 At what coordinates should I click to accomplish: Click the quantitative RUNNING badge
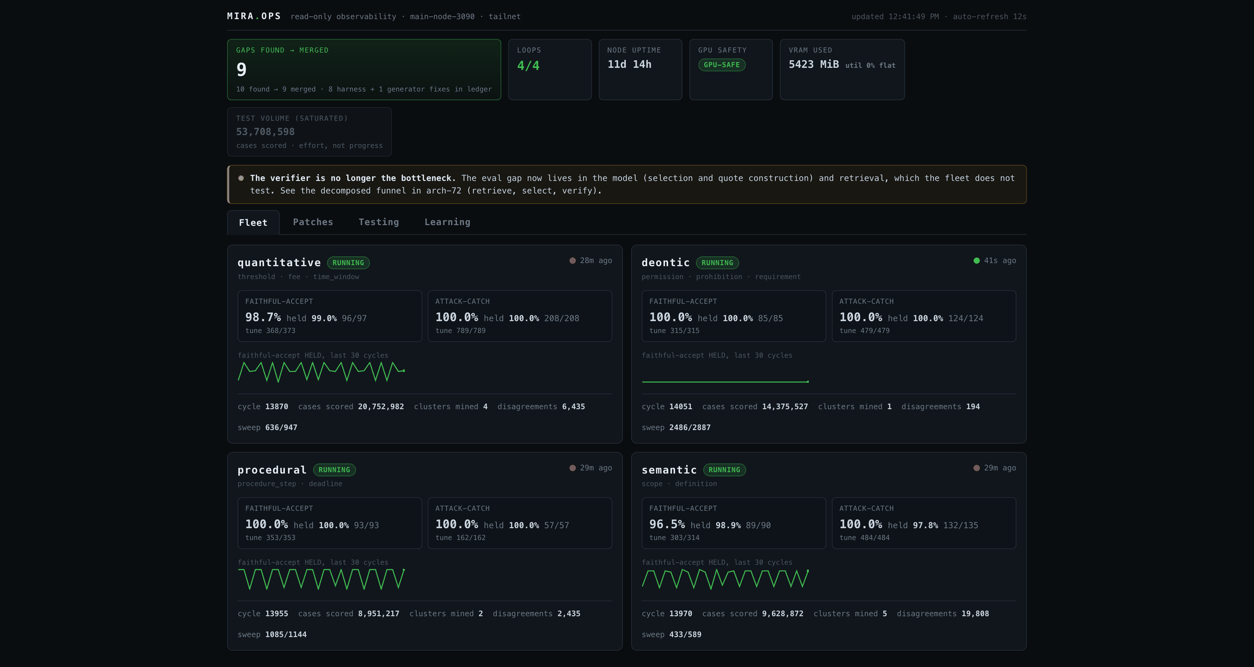coord(348,263)
